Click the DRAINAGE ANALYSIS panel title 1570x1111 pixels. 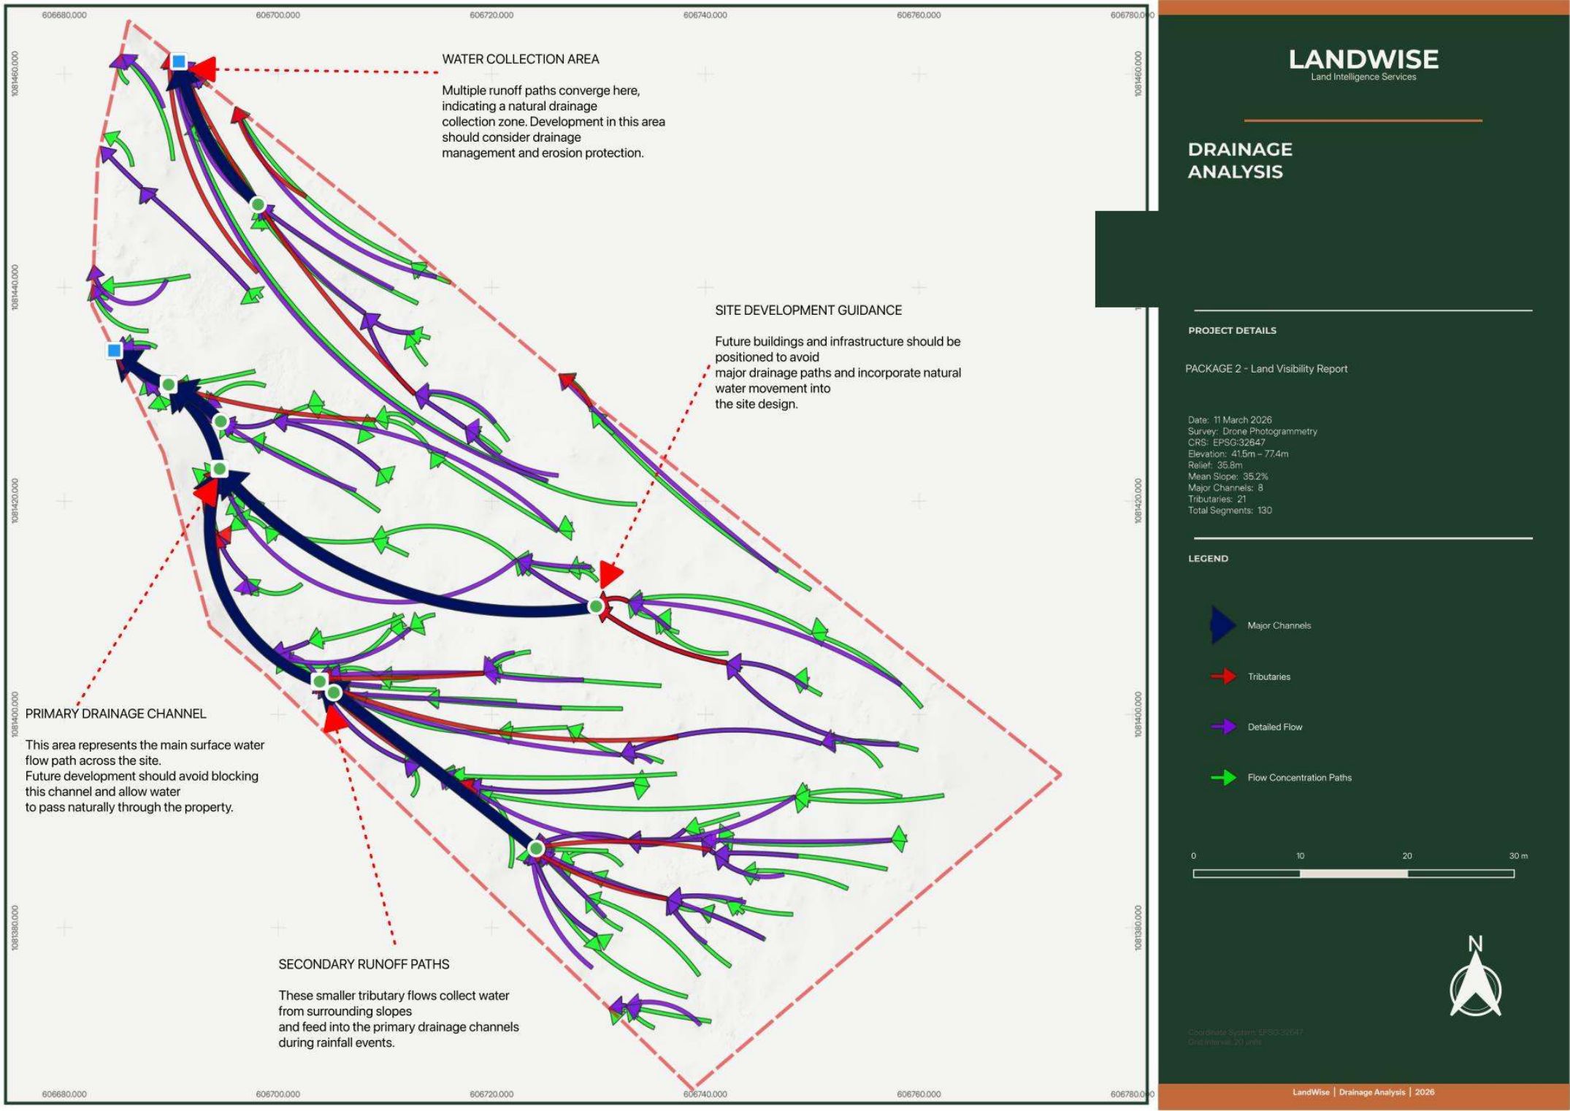pos(1240,161)
